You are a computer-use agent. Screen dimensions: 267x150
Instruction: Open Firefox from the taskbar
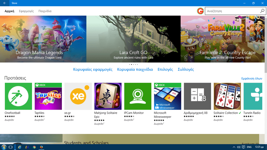coord(41,147)
